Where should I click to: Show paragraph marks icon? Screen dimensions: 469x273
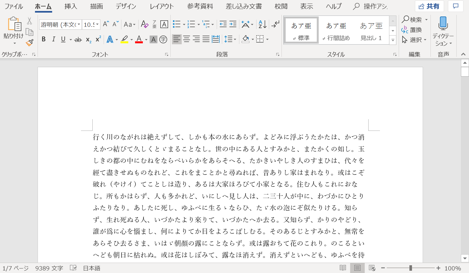coord(276,24)
